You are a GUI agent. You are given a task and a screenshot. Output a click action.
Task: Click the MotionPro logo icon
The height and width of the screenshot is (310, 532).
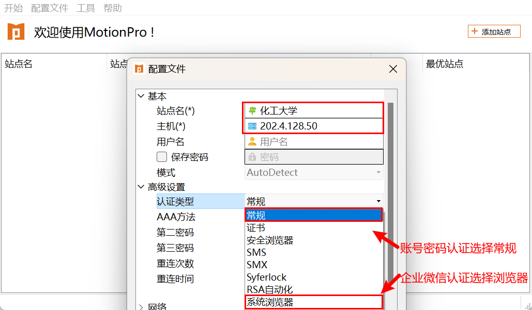click(x=16, y=31)
